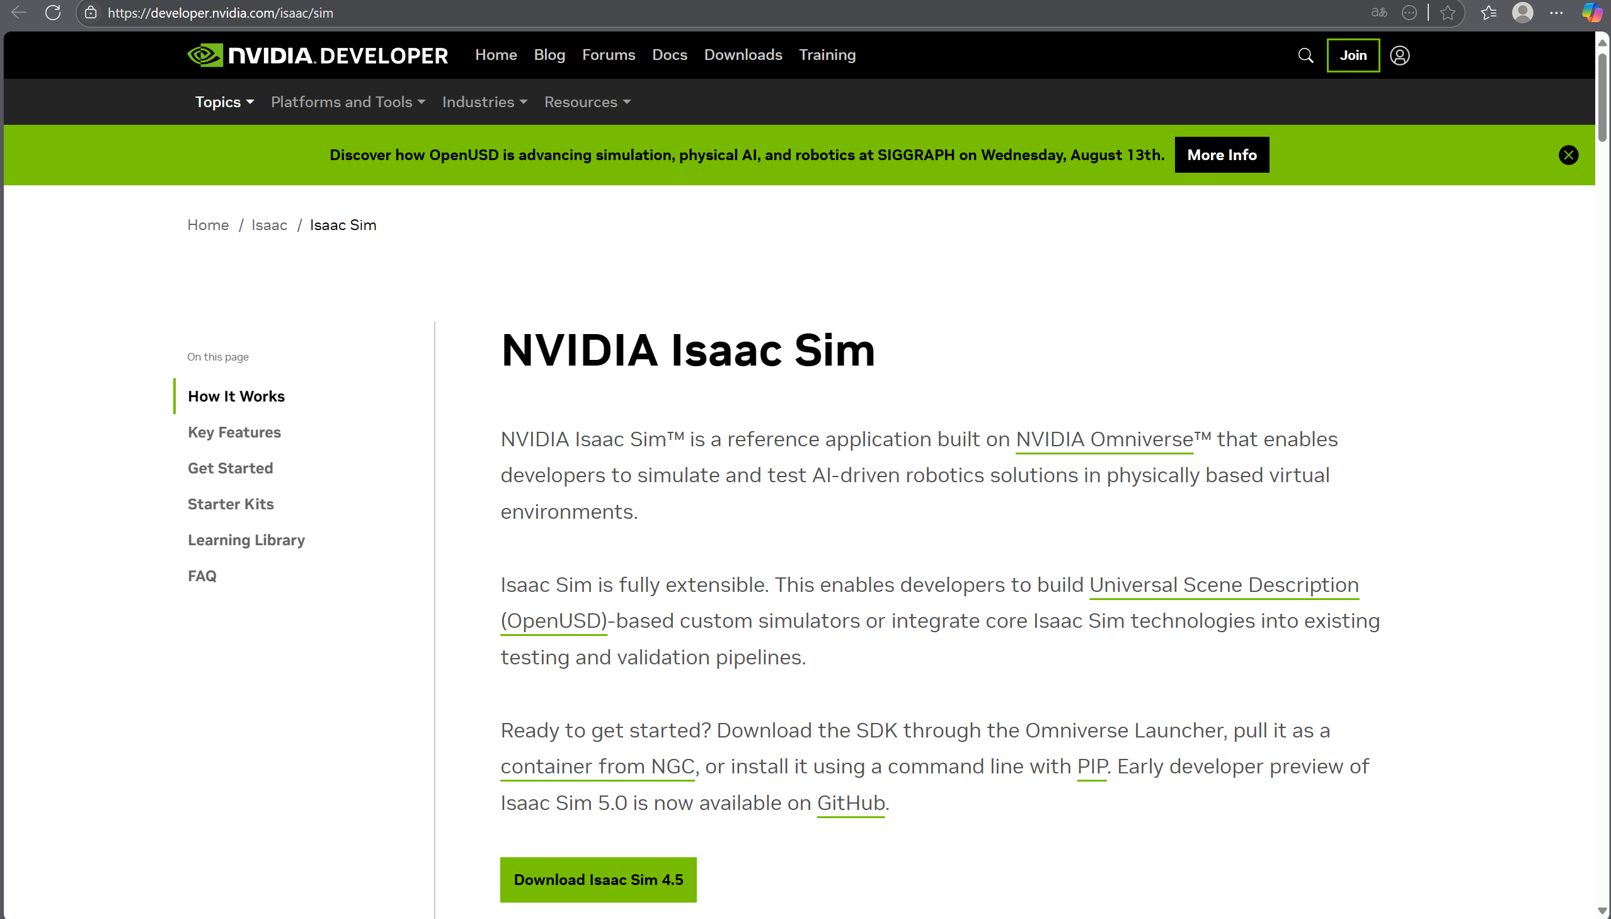Click the translate page icon
1611x919 pixels.
click(1379, 13)
